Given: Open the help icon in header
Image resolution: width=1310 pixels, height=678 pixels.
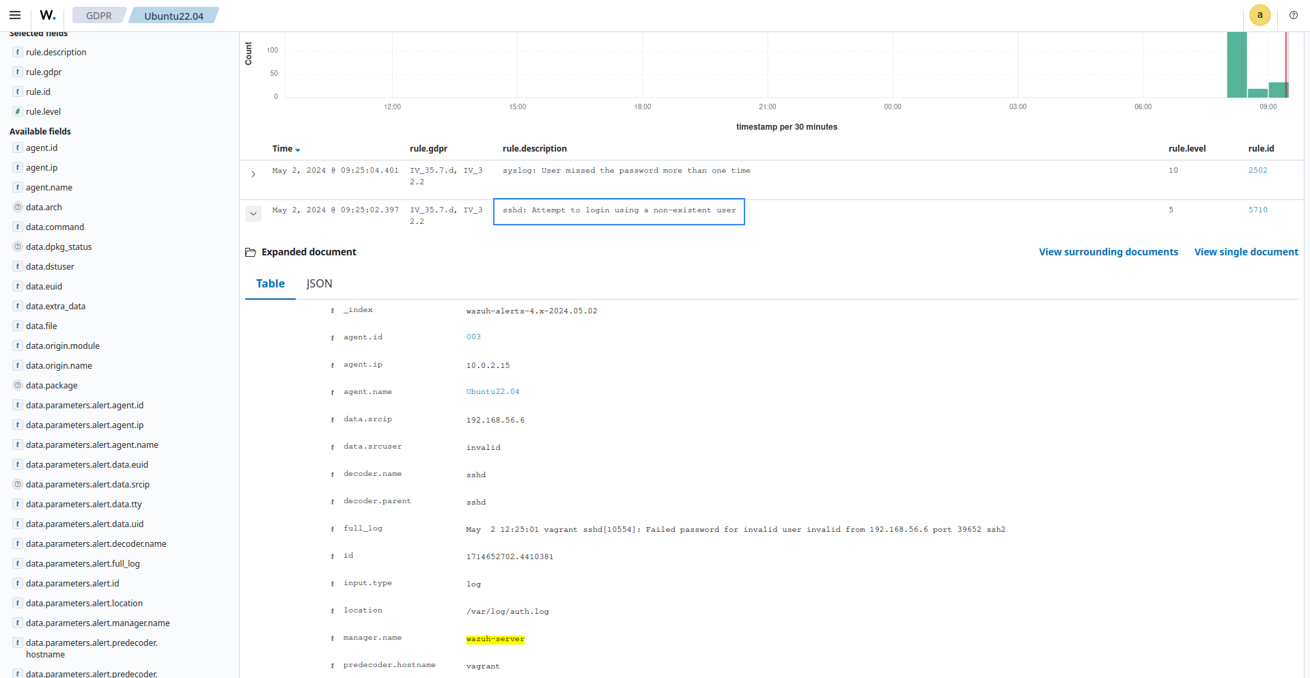Looking at the screenshot, I should tap(1293, 15).
